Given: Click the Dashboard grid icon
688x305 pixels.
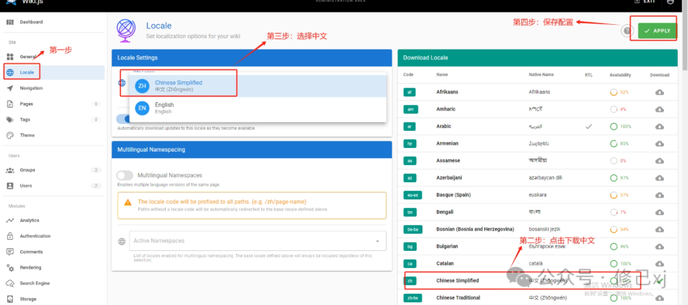Looking at the screenshot, I should click(x=10, y=22).
